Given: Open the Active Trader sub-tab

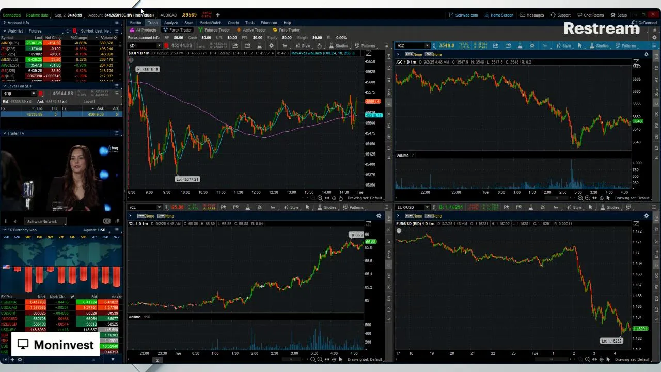Looking at the screenshot, I should tap(251, 30).
